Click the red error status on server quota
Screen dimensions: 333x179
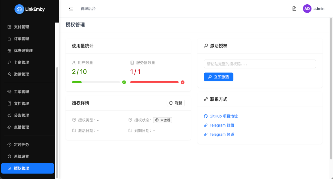182,82
